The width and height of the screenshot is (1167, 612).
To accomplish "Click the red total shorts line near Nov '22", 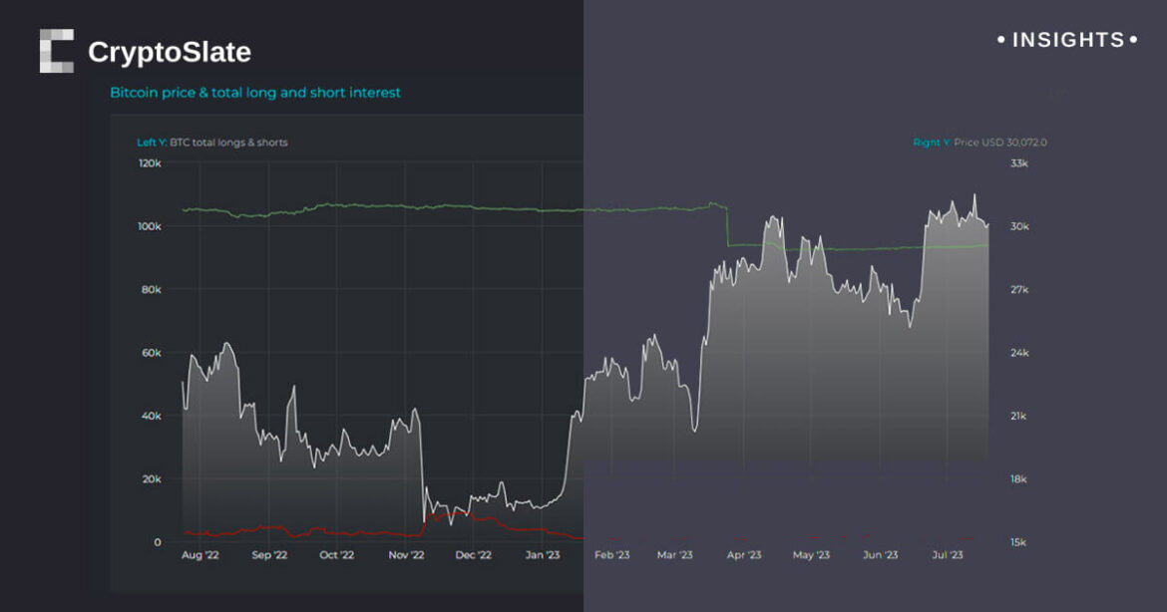I will [439, 515].
